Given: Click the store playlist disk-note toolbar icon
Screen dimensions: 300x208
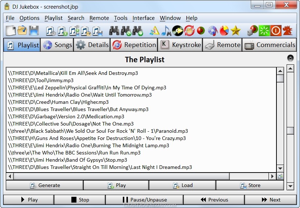Looking at the screenshot, I should click(x=97, y=31).
